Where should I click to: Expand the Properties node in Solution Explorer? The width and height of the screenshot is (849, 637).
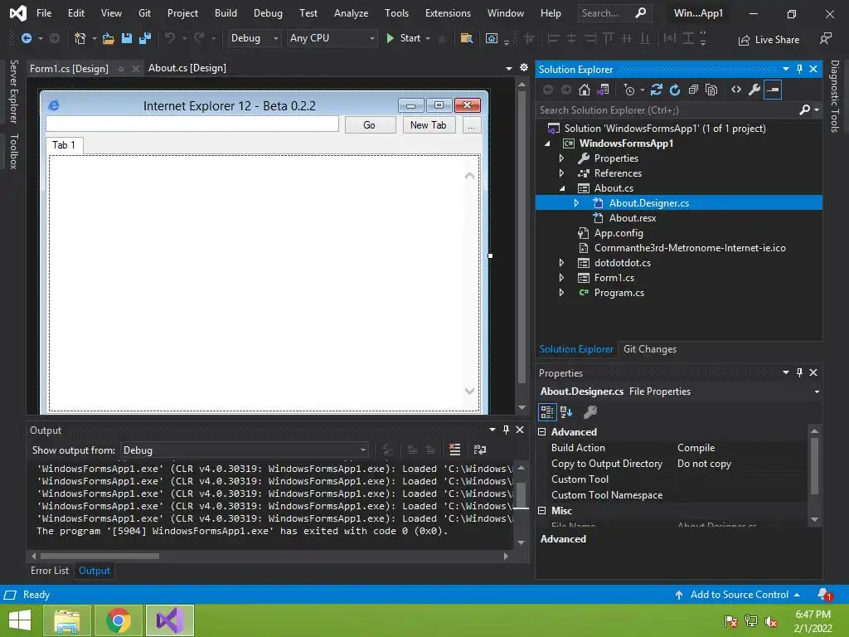tap(561, 158)
